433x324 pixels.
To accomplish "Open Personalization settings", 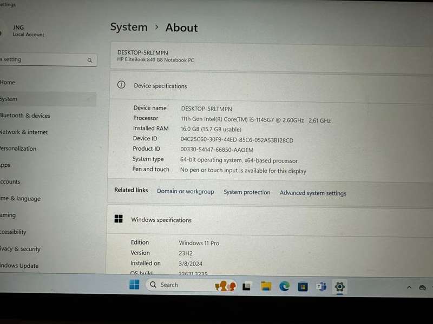I will (18, 148).
